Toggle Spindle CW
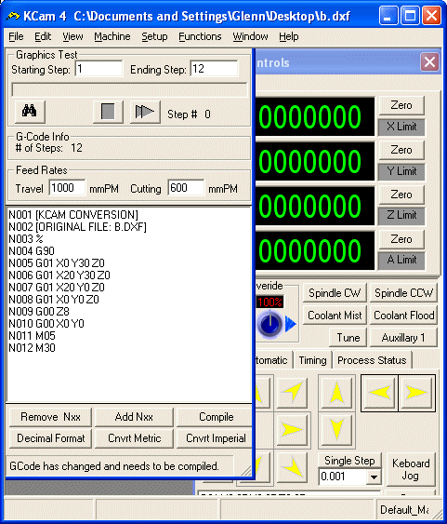Screen dimensions: 447x524 click(335, 293)
